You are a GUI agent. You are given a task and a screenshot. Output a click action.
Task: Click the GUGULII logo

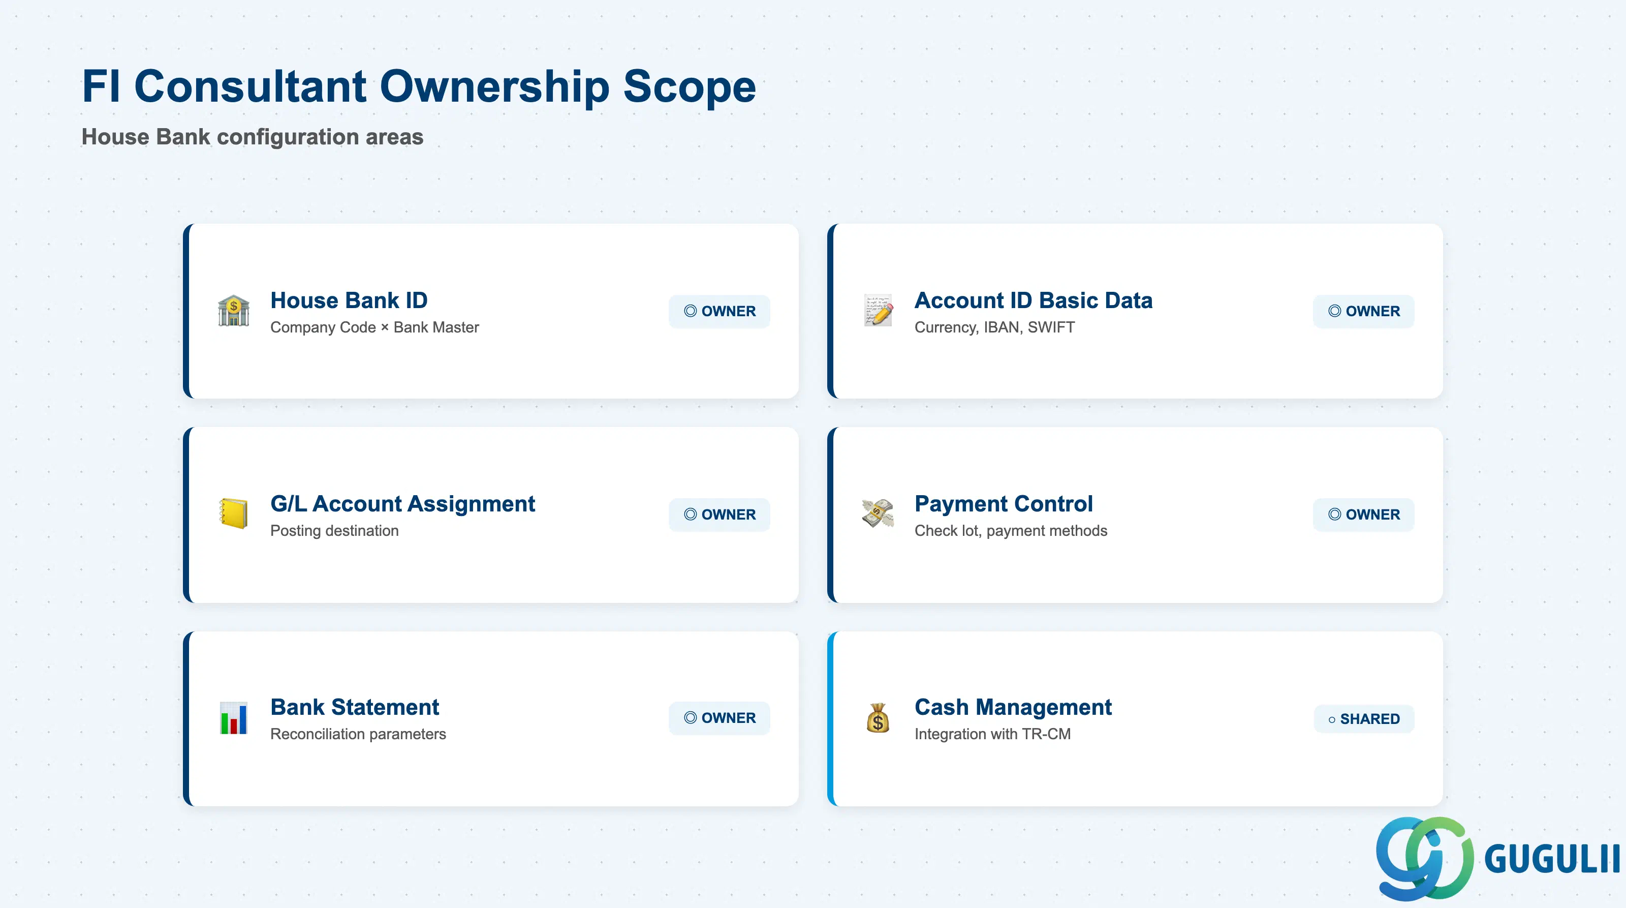point(1498,858)
